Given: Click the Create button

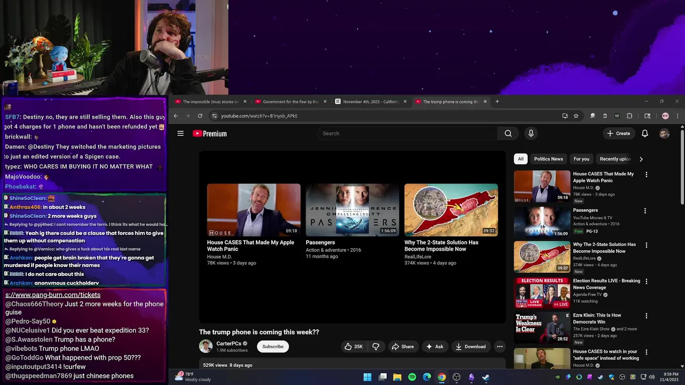Looking at the screenshot, I should [x=619, y=134].
